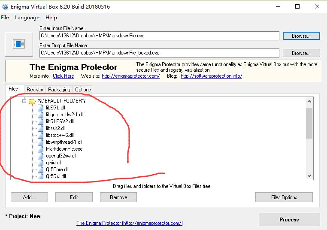This screenshot has height=230, width=327.
Task: Open the softwareprotection.info blog link
Action: (211, 76)
